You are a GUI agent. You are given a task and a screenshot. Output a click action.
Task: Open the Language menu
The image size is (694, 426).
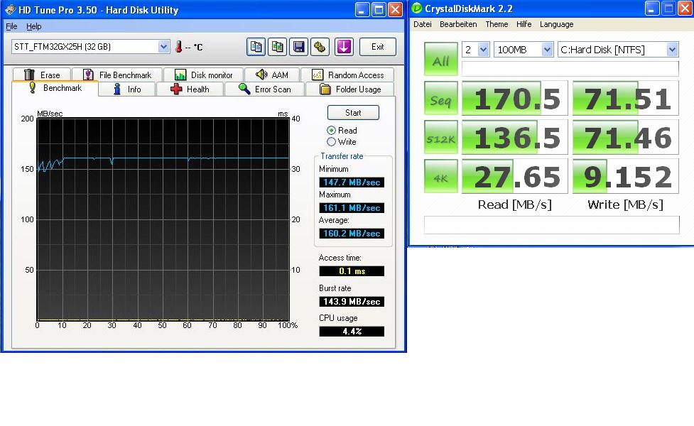coord(556,24)
